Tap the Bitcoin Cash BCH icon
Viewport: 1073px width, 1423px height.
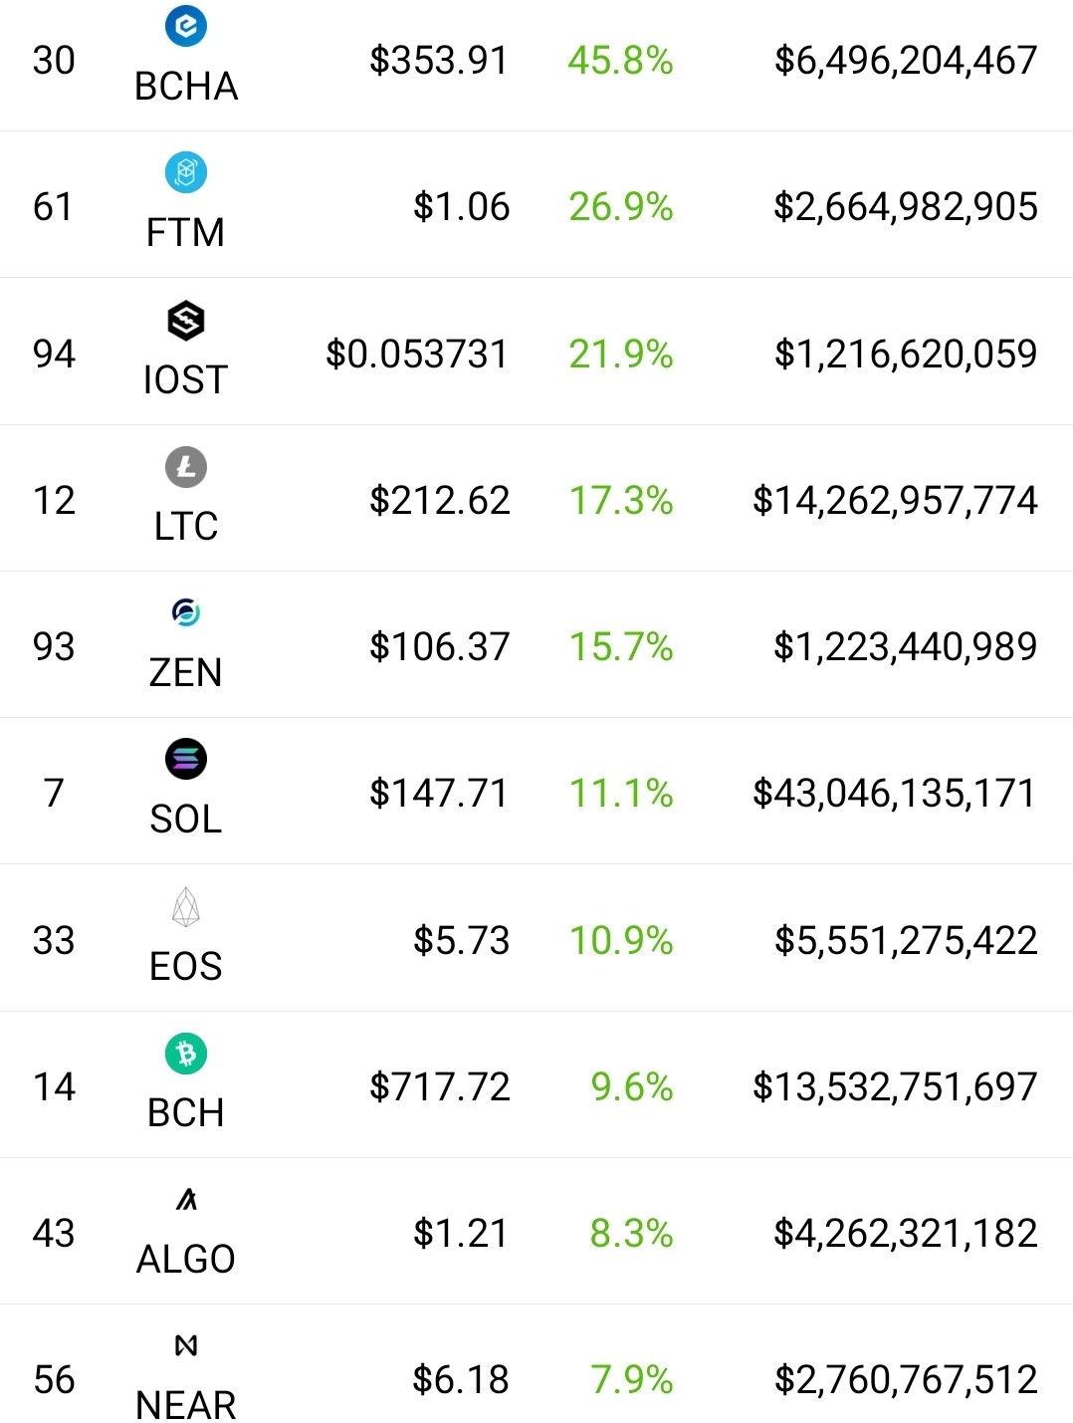(186, 1054)
